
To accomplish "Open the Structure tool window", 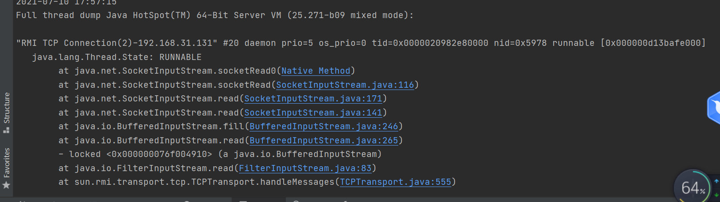I will pyautogui.click(x=7, y=108).
